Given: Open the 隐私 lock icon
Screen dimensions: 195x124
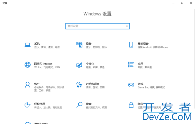Looking at the screenshot, I should (131, 105).
